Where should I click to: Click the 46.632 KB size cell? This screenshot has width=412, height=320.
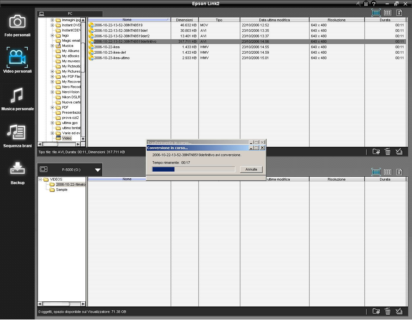coord(188,25)
